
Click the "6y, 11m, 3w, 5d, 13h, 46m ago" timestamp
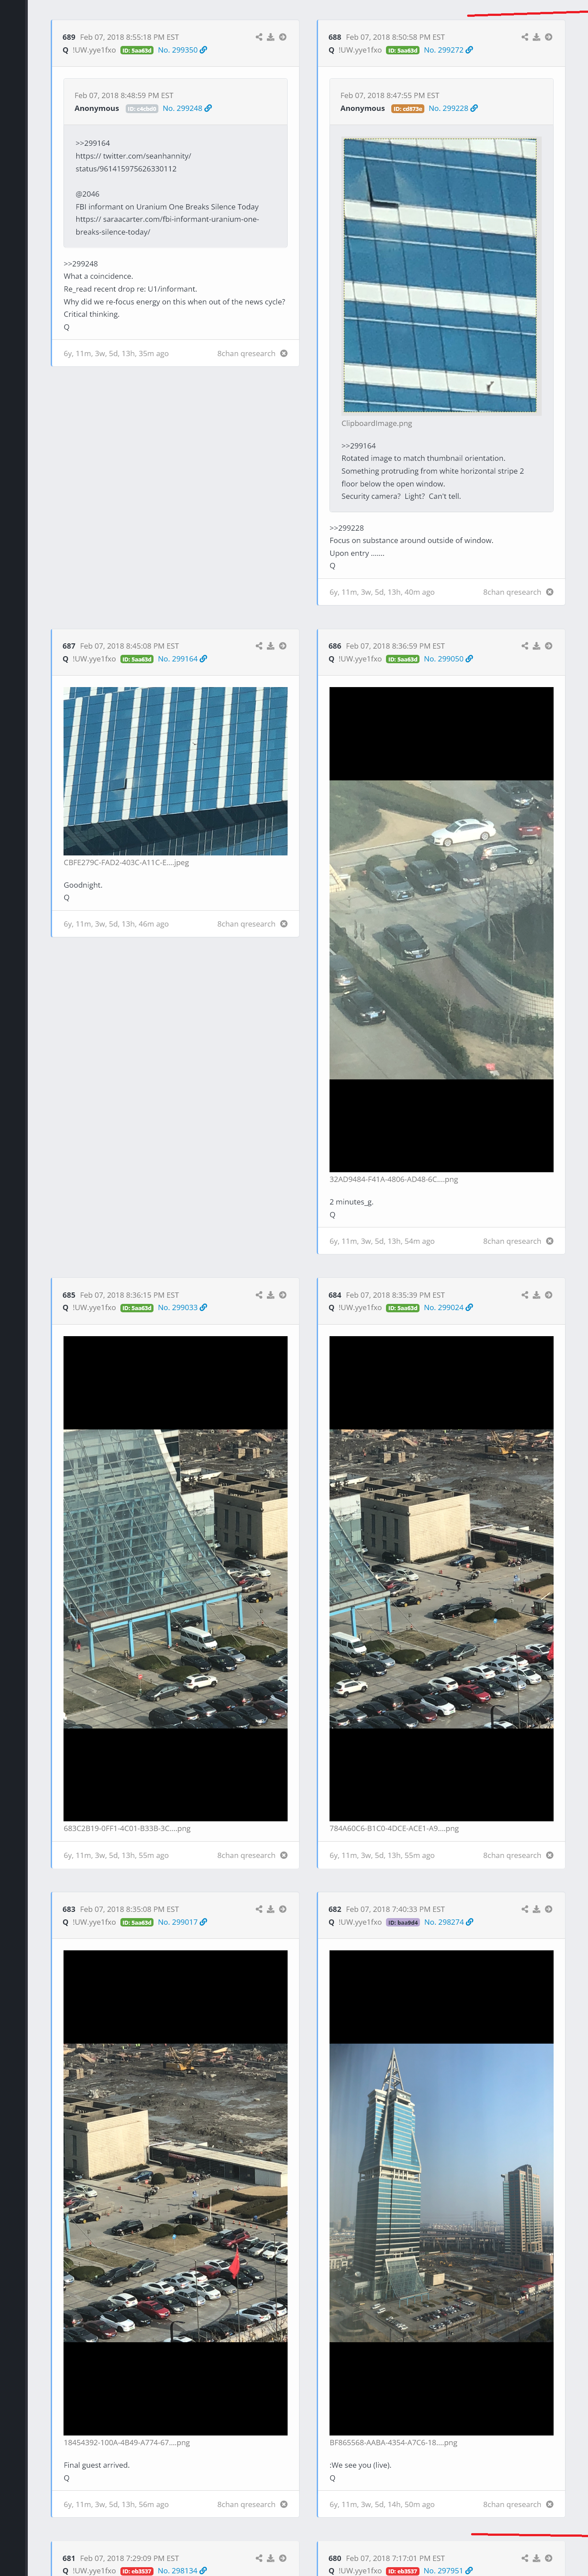pos(116,924)
